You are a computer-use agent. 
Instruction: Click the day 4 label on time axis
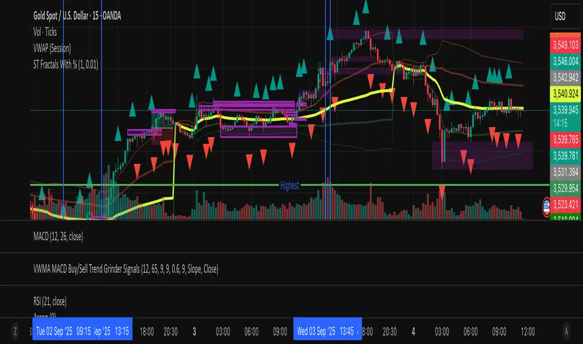pos(413,331)
